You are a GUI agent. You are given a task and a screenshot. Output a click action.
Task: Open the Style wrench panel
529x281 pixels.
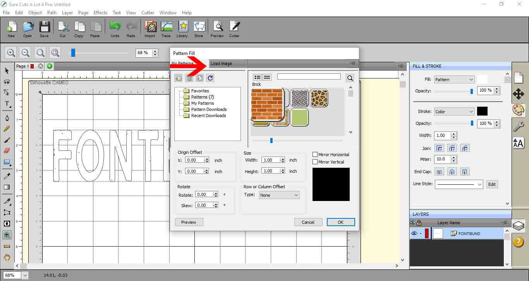(519, 126)
